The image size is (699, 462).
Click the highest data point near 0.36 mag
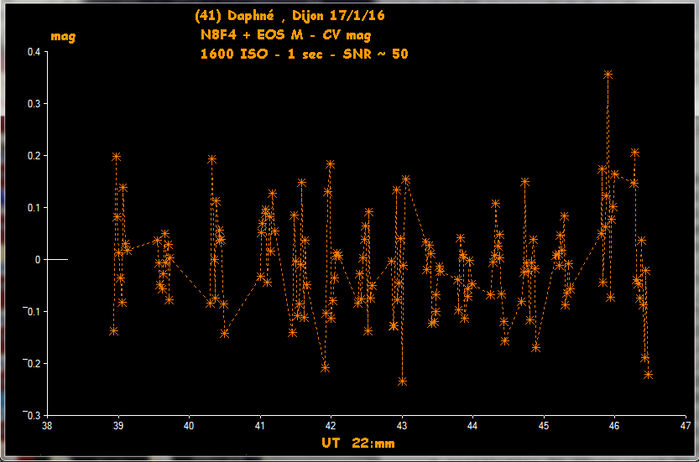[608, 75]
